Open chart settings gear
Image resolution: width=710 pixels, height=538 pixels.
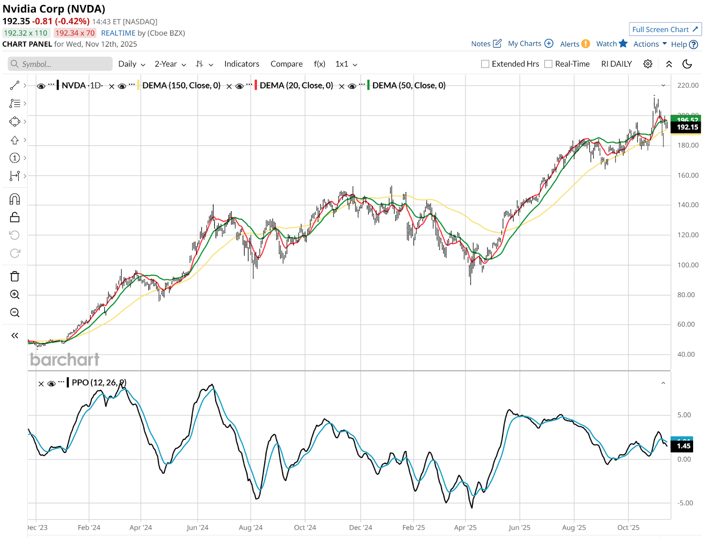[x=647, y=64]
